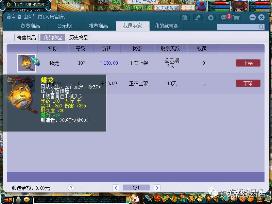Switch to 公示期 tab
The height and width of the screenshot is (204, 272).
[x=64, y=26]
